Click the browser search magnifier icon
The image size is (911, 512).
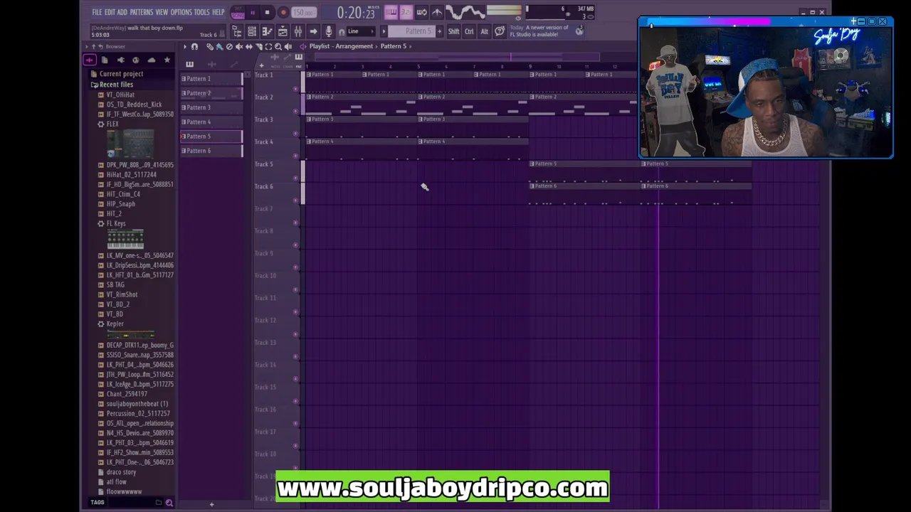(169, 503)
